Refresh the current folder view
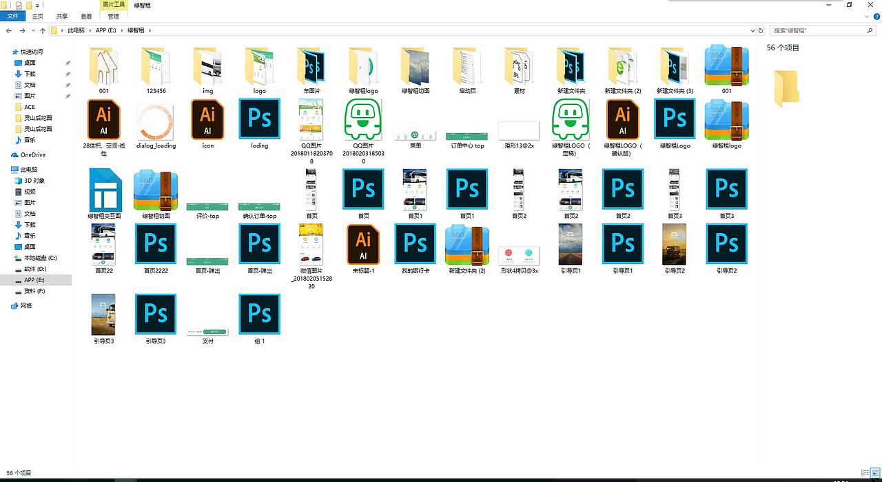This screenshot has height=482, width=882. (761, 30)
